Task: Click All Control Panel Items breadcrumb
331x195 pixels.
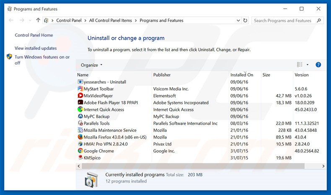Action: 111,21
